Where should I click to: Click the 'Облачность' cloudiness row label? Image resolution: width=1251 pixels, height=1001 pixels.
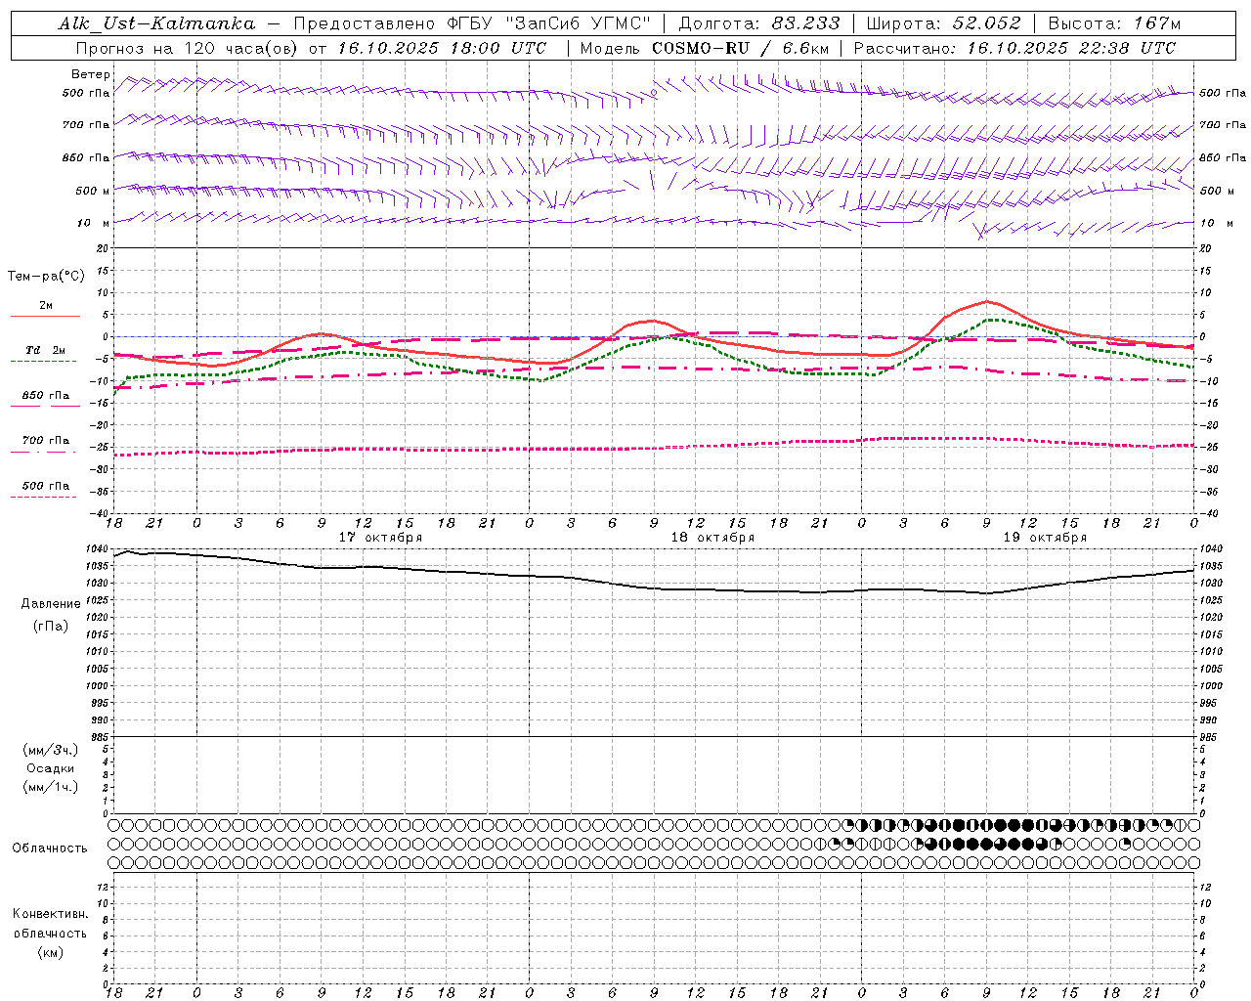(50, 849)
